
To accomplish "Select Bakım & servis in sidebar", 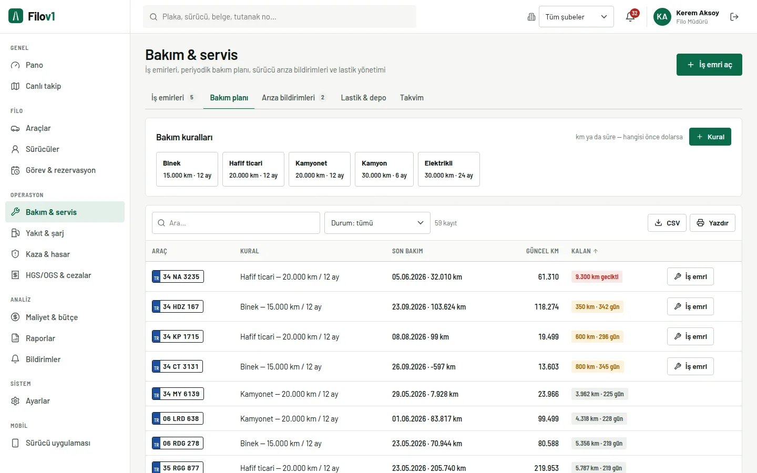I will pos(65,212).
